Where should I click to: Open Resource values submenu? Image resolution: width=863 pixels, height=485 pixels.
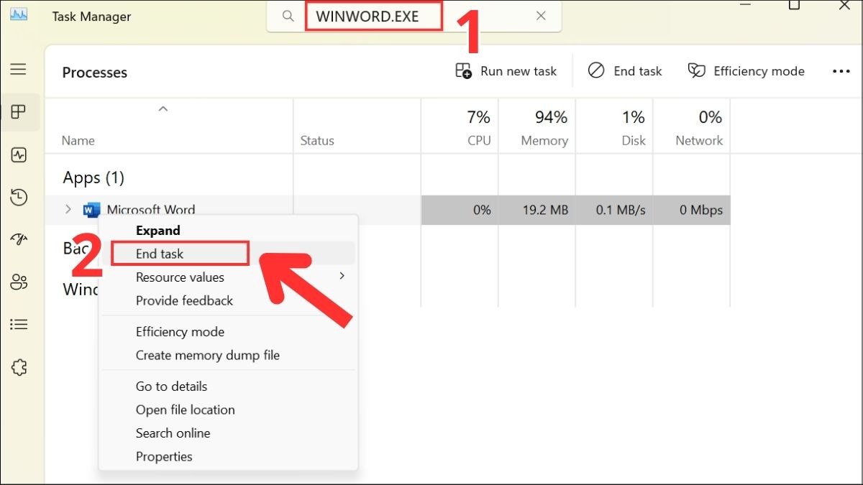[229, 277]
